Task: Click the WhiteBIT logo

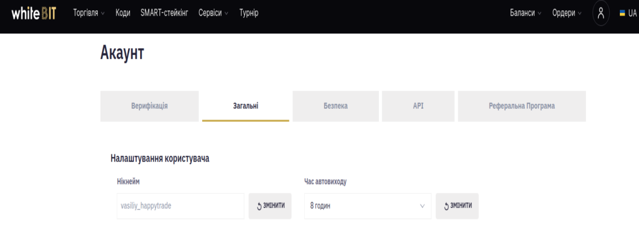Action: click(34, 13)
